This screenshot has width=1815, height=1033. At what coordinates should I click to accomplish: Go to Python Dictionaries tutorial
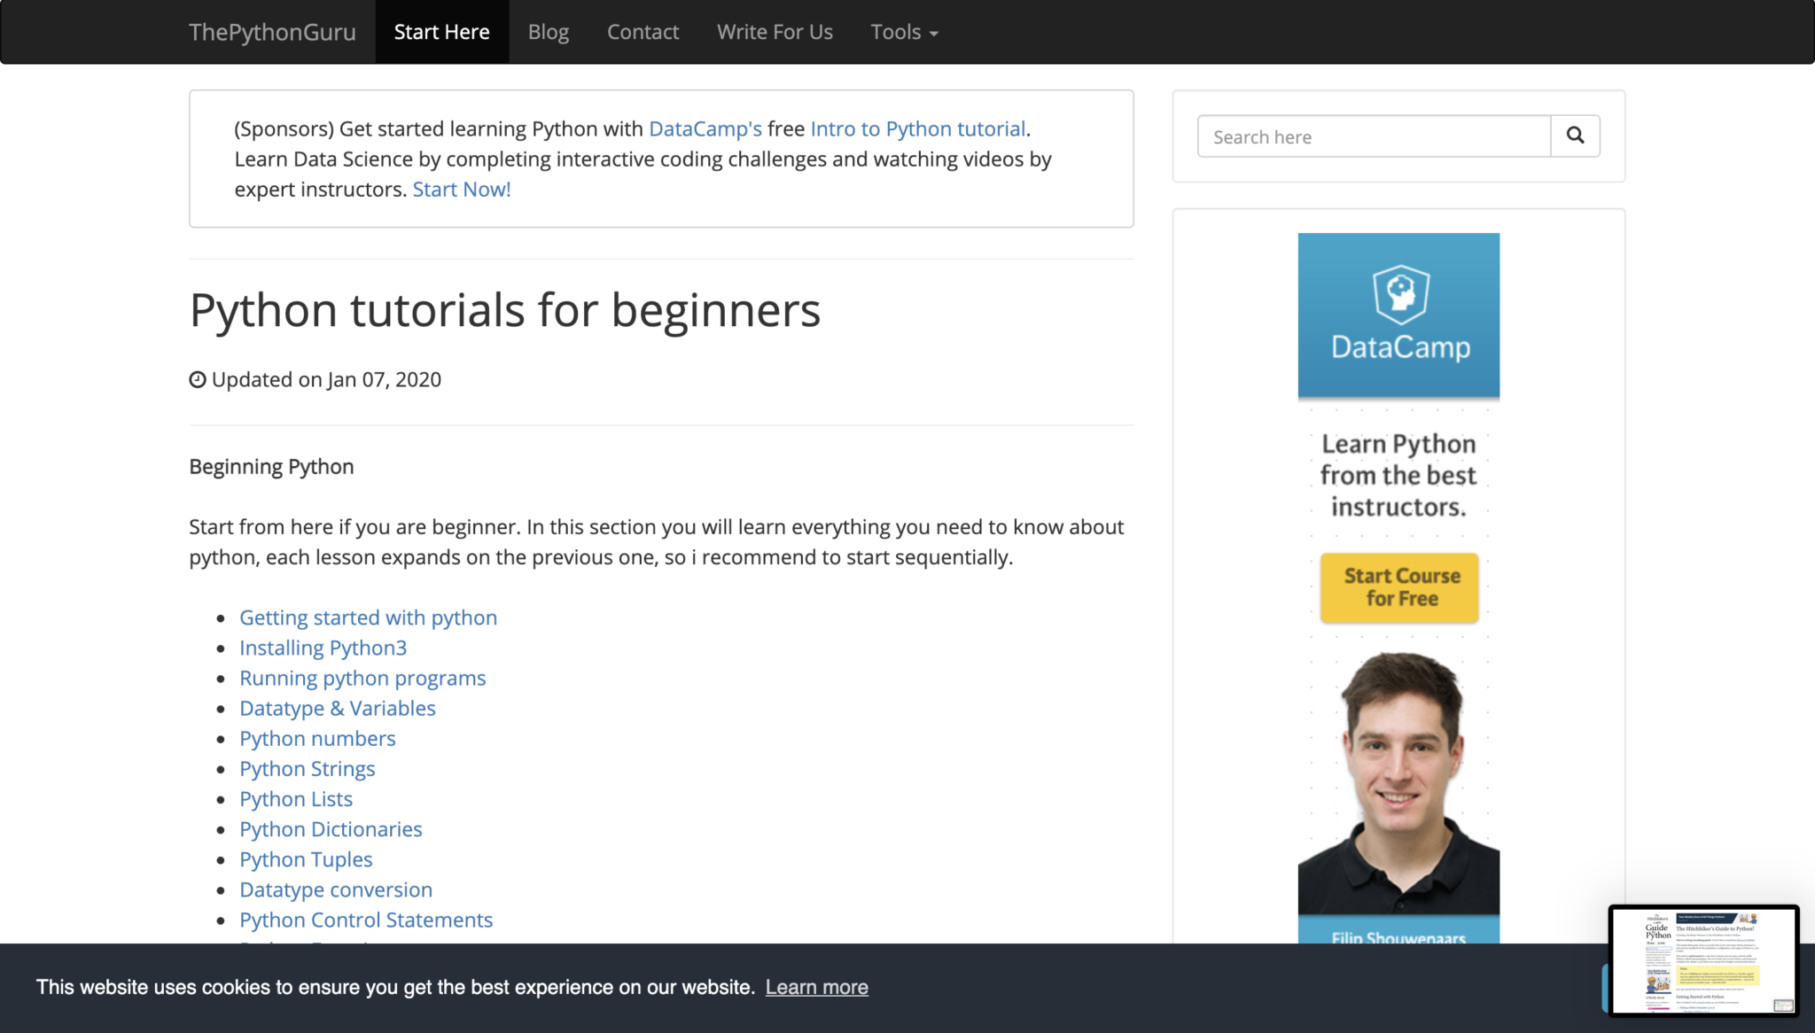pos(331,829)
